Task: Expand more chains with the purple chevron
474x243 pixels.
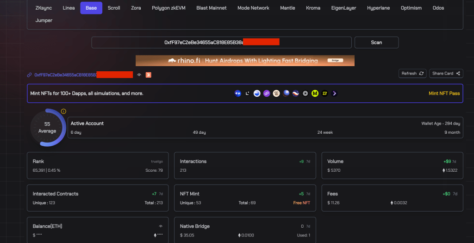Action: point(335,93)
